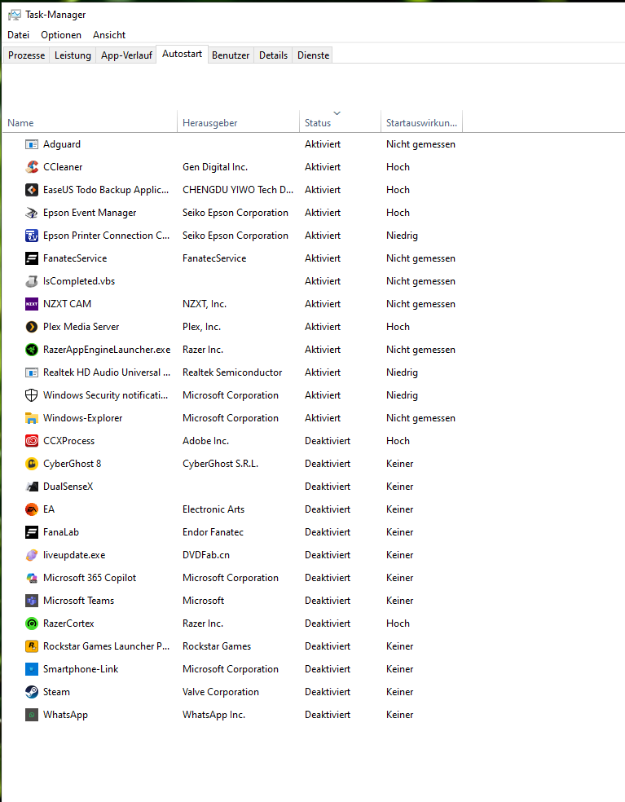Click the CCleaner icon in the list
Screen dimensions: 625x802
[x=32, y=167]
